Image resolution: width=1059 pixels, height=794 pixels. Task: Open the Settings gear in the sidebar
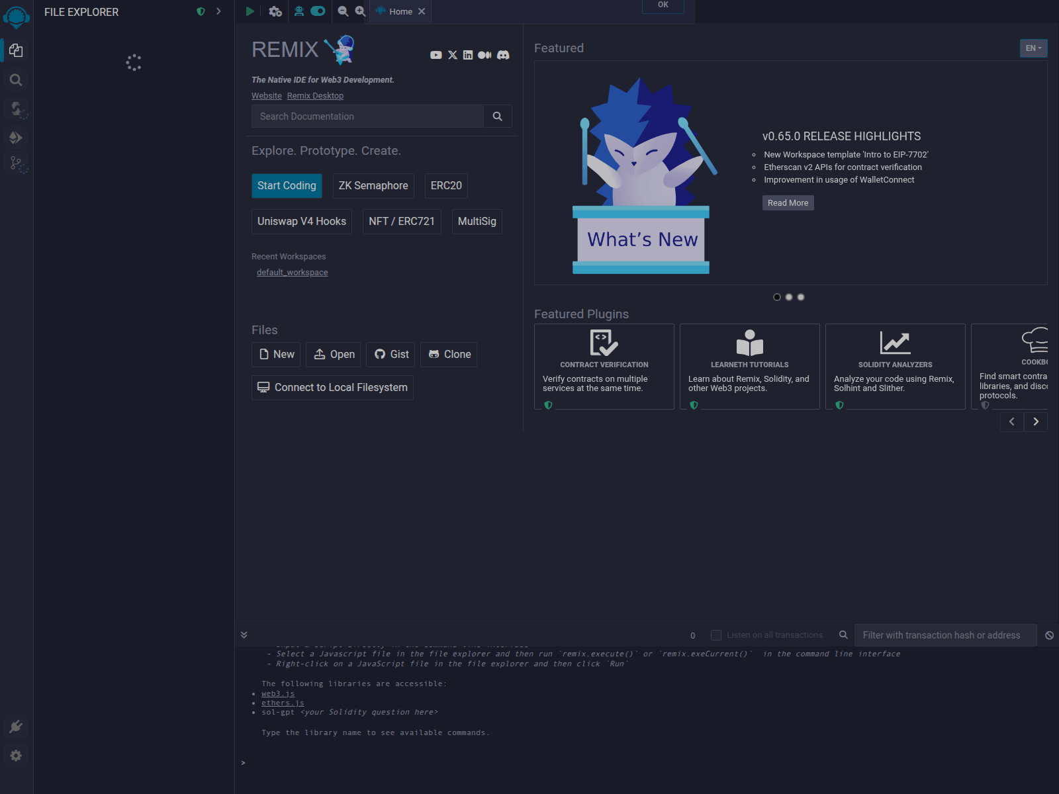[16, 756]
